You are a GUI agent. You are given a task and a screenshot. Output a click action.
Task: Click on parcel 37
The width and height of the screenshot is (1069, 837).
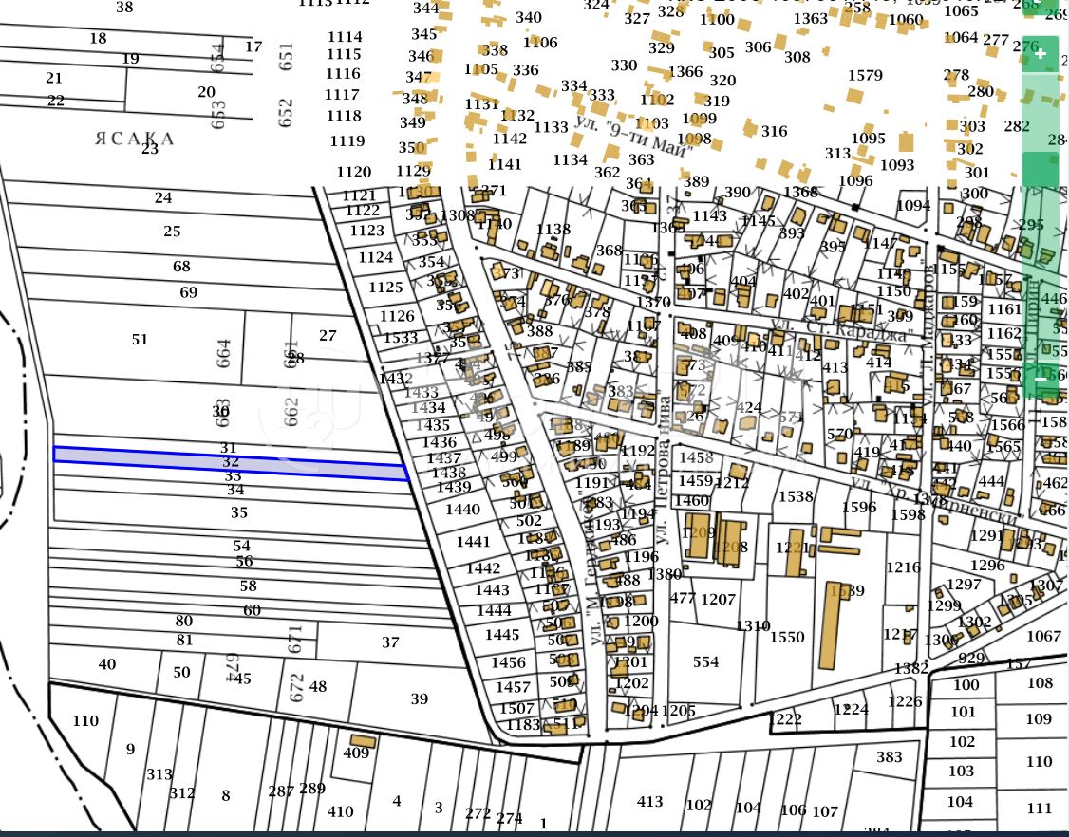pyautogui.click(x=390, y=642)
